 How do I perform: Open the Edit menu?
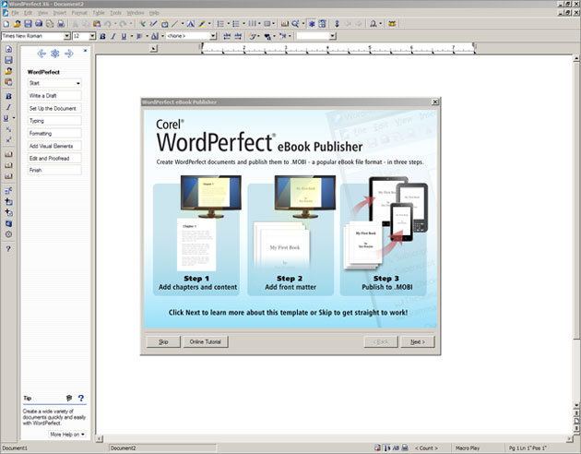pos(29,13)
